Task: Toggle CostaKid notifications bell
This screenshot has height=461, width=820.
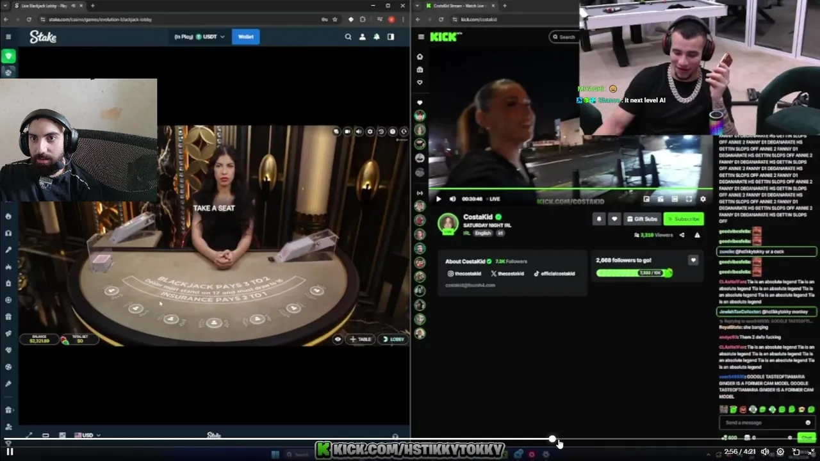Action: [599, 219]
